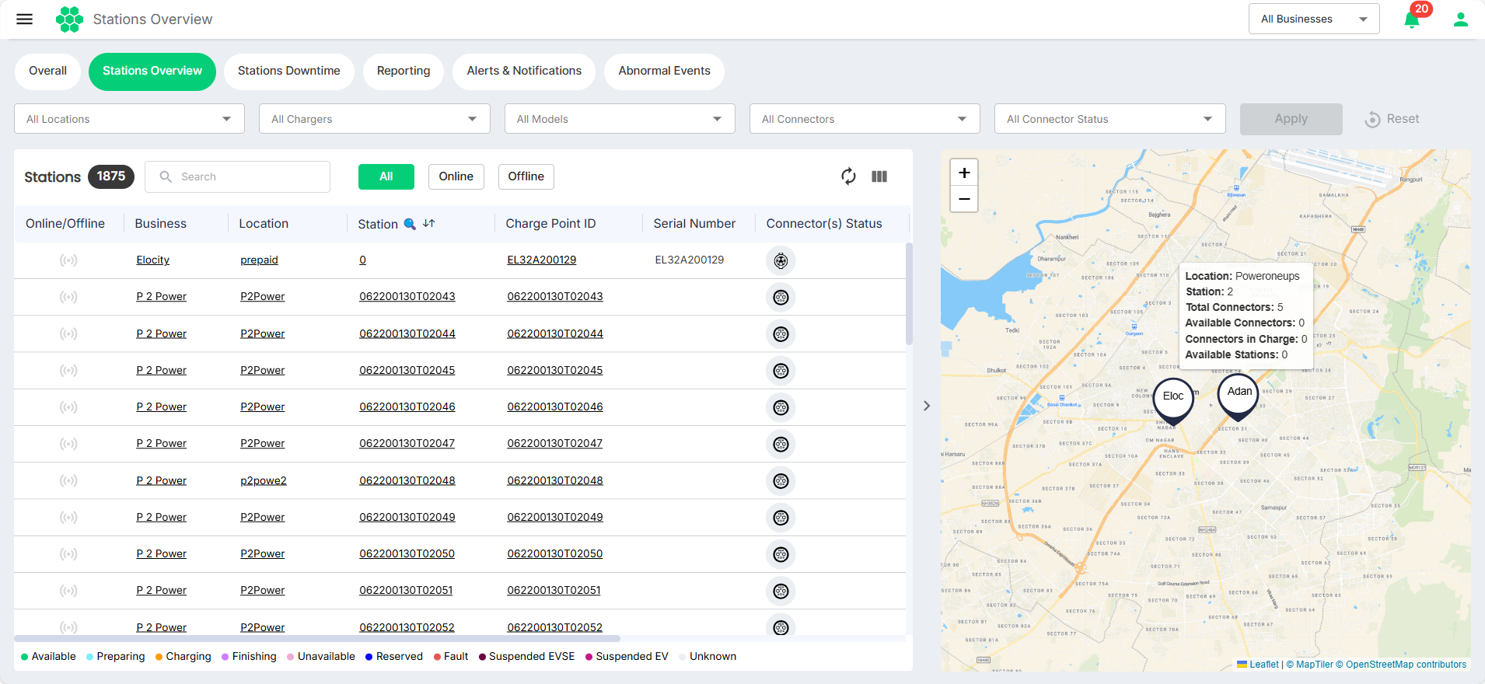Refresh the stations table

pyautogui.click(x=848, y=176)
